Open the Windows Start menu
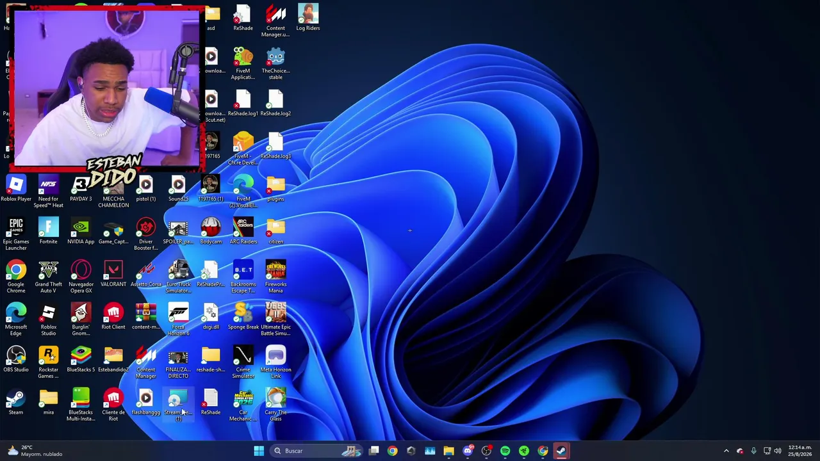This screenshot has width=820, height=461. pos(259,451)
